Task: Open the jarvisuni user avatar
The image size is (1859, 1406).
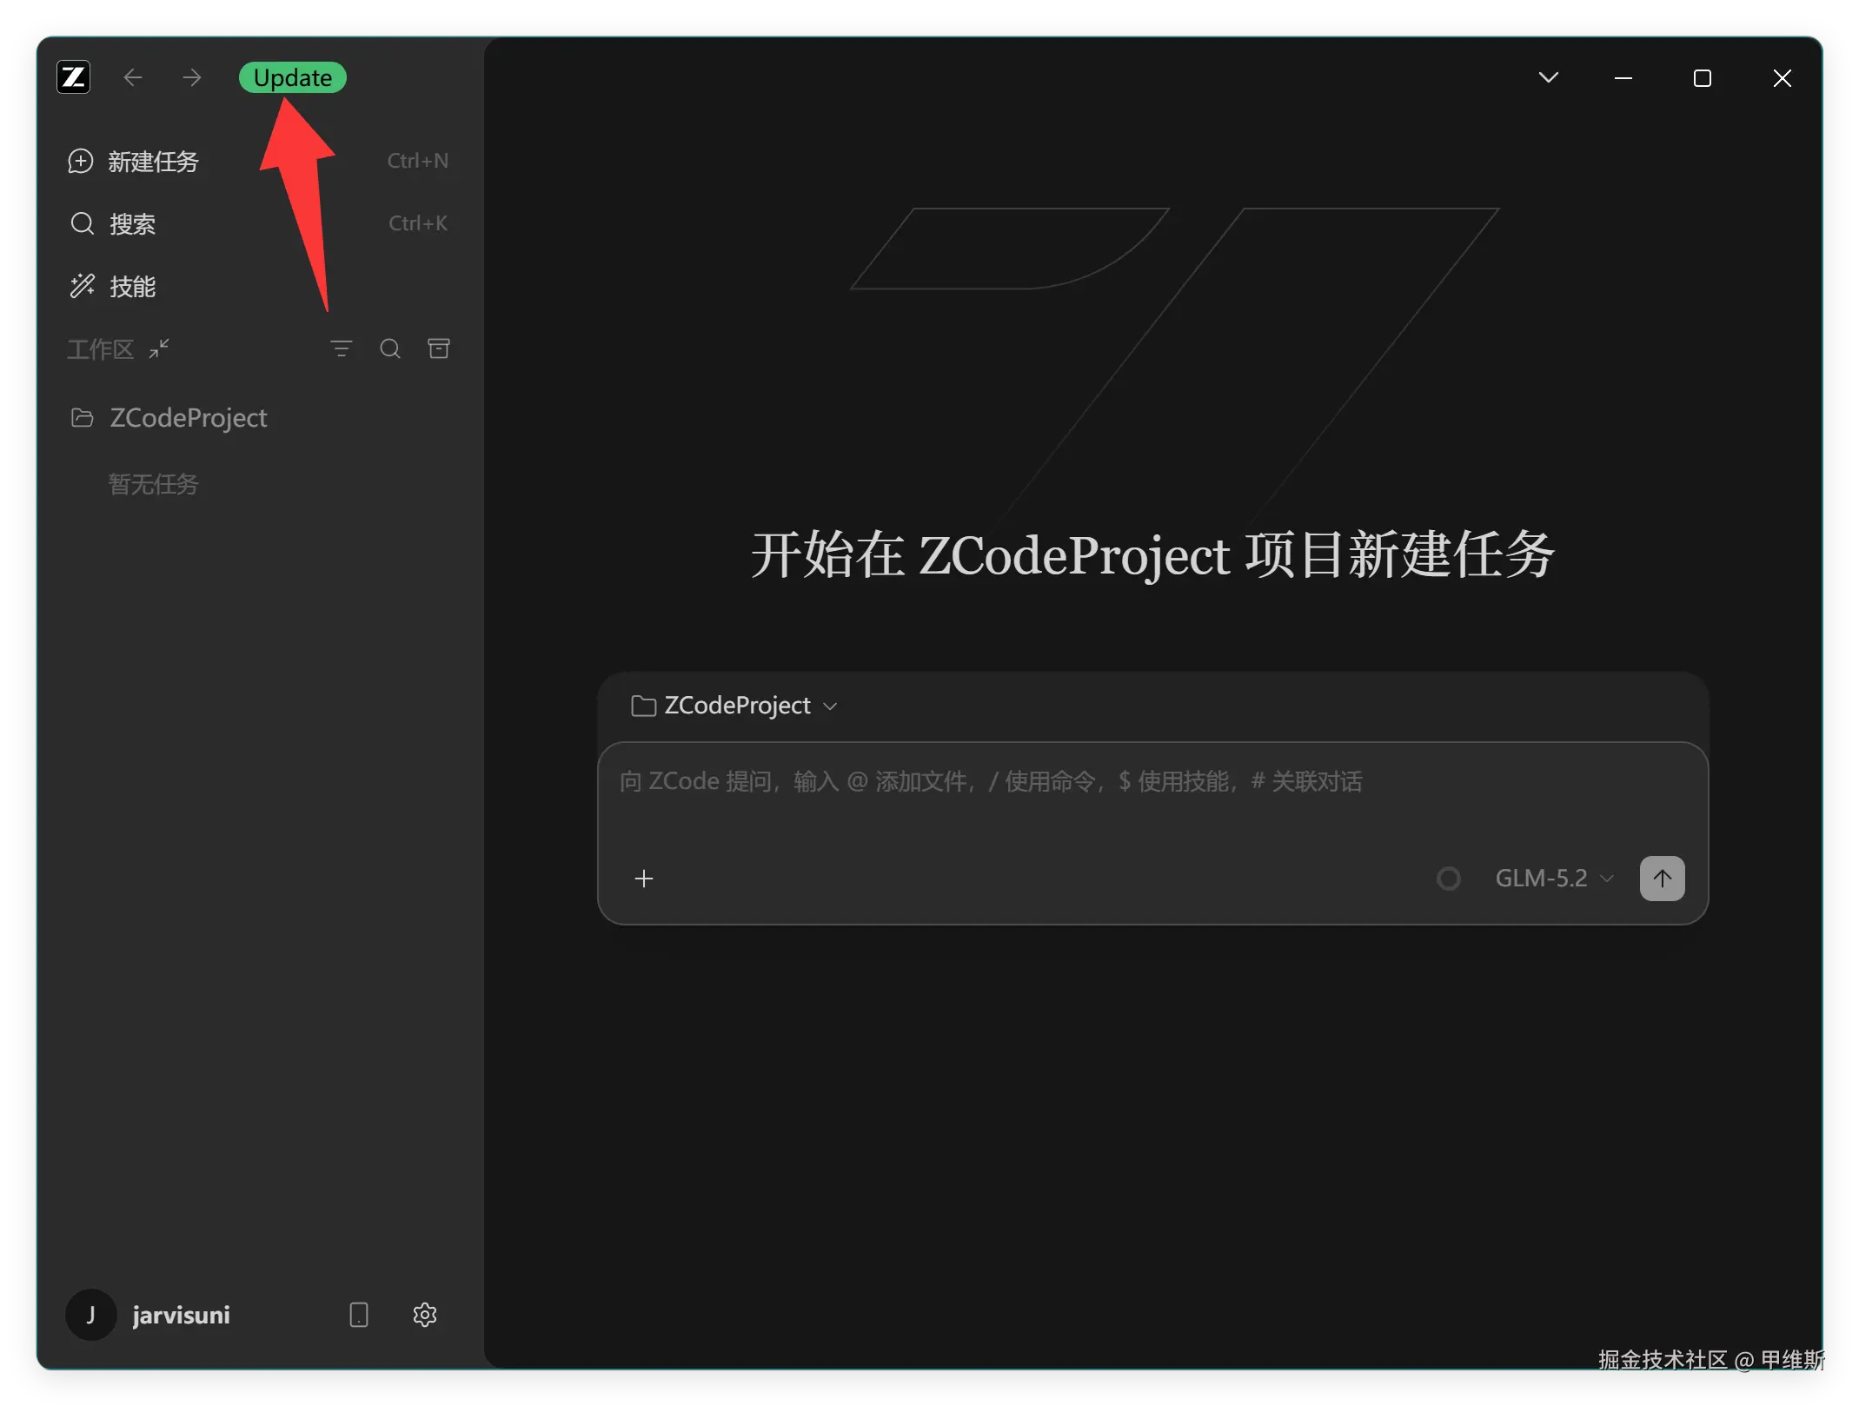Action: click(90, 1315)
